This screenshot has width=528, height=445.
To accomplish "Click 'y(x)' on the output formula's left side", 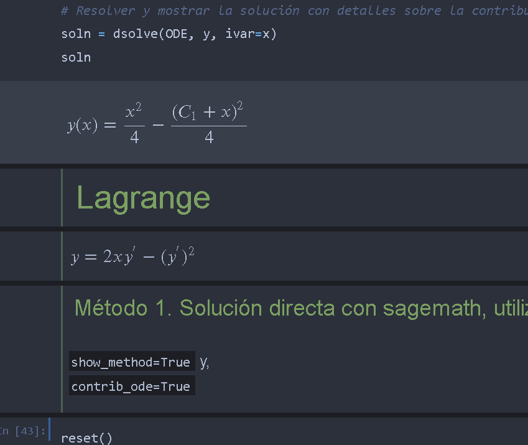I will [83, 125].
